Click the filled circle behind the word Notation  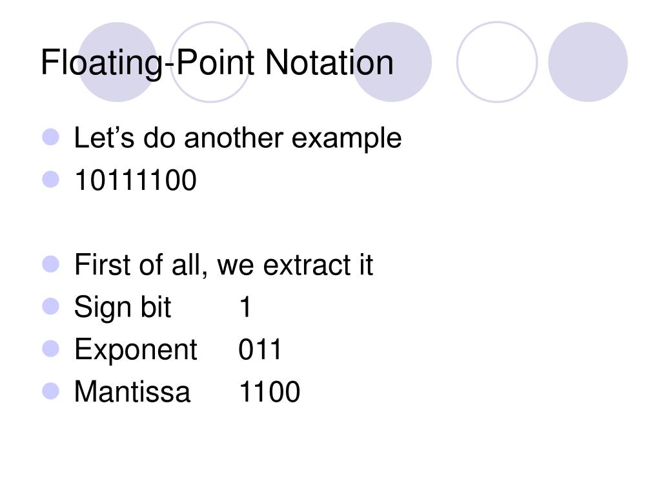(x=392, y=62)
